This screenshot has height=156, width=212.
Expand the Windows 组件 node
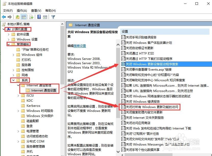point(14,55)
